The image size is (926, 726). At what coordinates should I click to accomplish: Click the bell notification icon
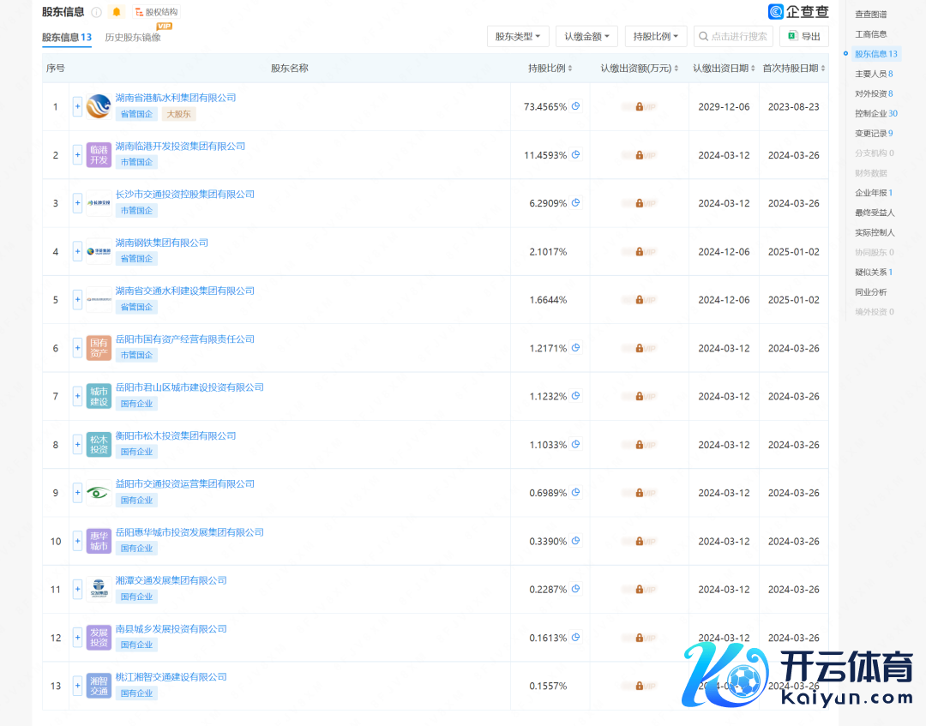click(117, 12)
